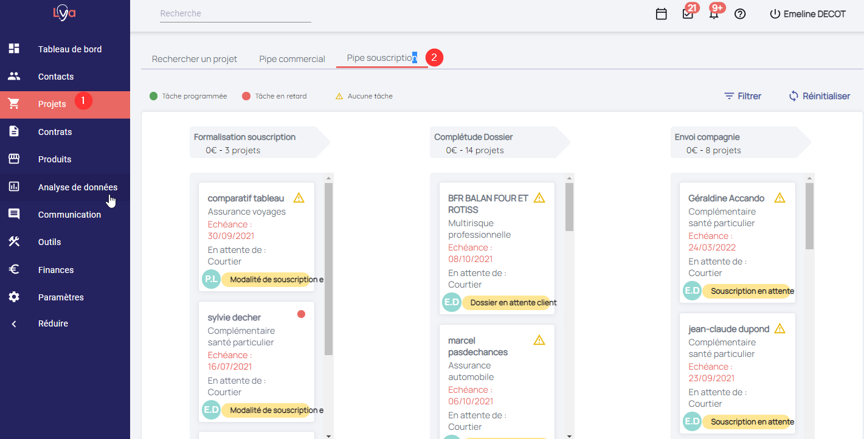Click the power icon beside Emeline DECOT
Image resolution: width=864 pixels, height=439 pixels.
(x=775, y=14)
